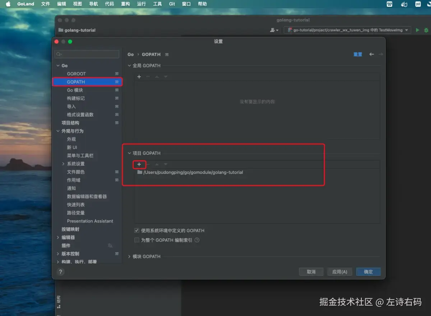Click the help icon beside 为整个 GOPATH 编制索引

197,240
